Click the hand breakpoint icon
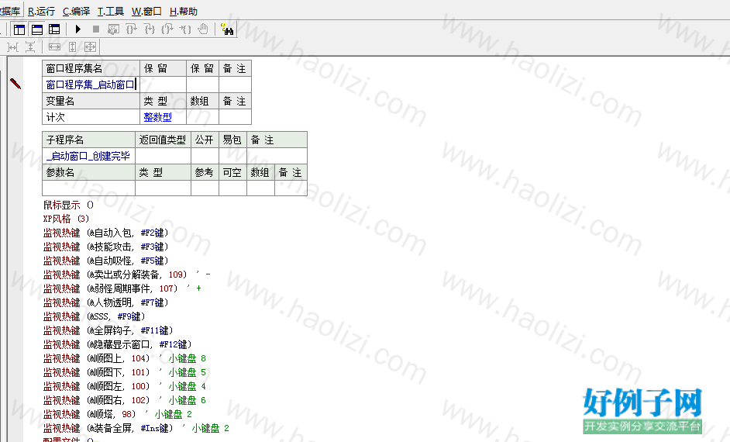The width and height of the screenshot is (730, 442). coord(203,29)
